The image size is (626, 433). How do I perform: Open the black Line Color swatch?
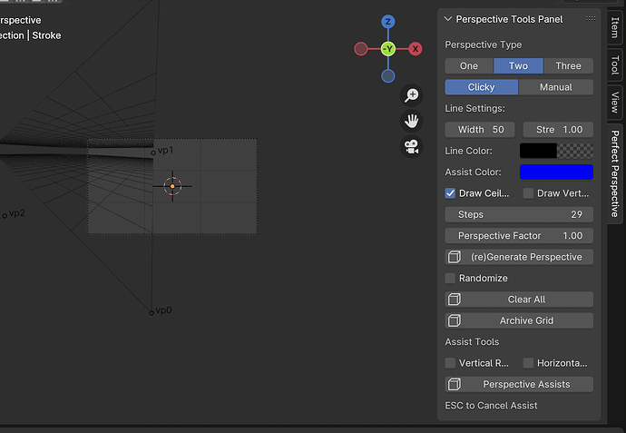pyautogui.click(x=556, y=151)
